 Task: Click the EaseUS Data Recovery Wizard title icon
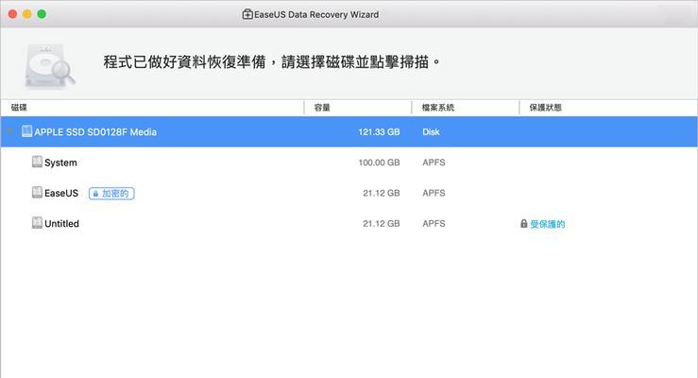point(247,14)
